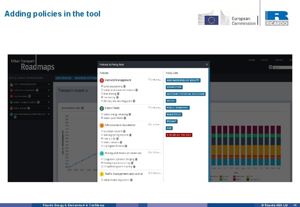Screen dimensions: 300x207
Task: Show info for Delivery and servicing plans
Action: (x=134, y=101)
